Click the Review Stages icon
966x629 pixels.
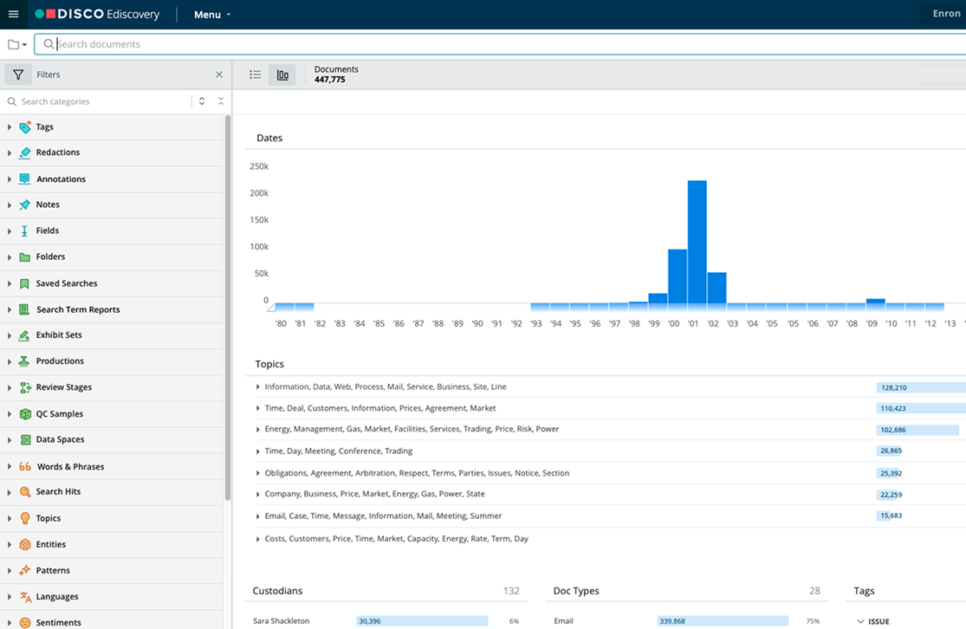pos(24,387)
